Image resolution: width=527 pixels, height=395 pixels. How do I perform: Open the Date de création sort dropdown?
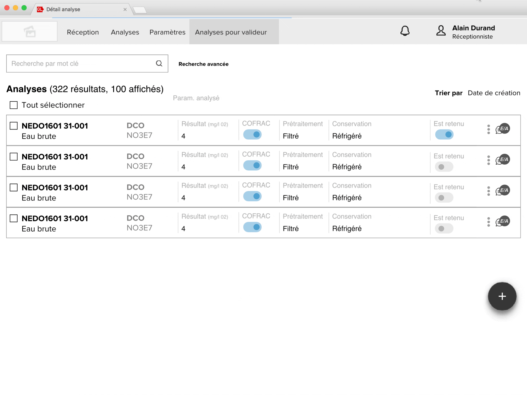tap(494, 93)
